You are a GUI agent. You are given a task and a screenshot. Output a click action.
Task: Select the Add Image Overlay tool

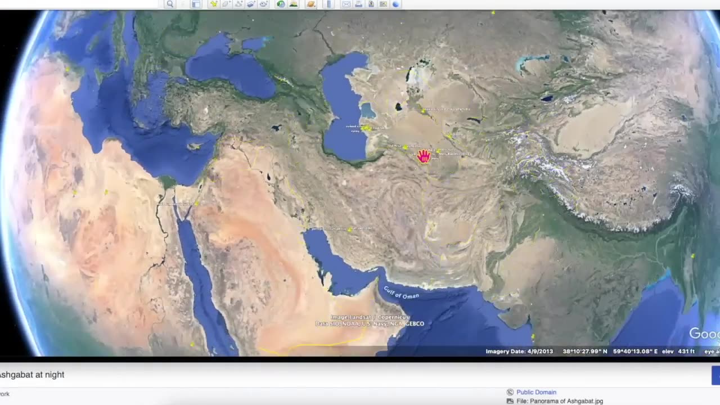tap(251, 4)
